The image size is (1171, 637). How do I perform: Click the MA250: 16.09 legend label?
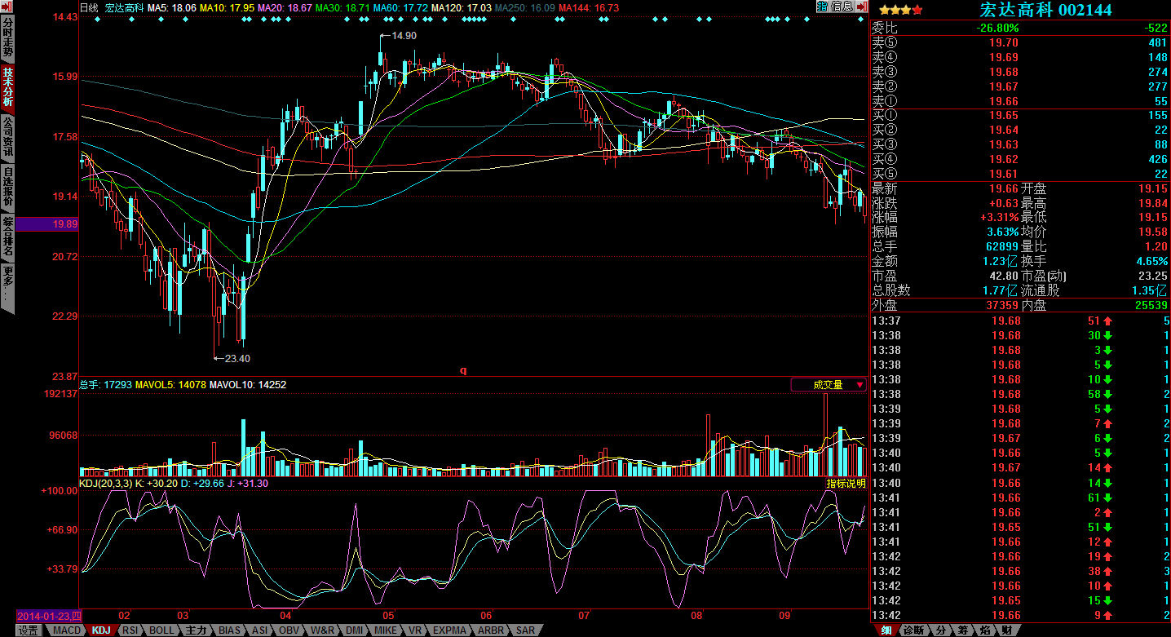[x=524, y=7]
